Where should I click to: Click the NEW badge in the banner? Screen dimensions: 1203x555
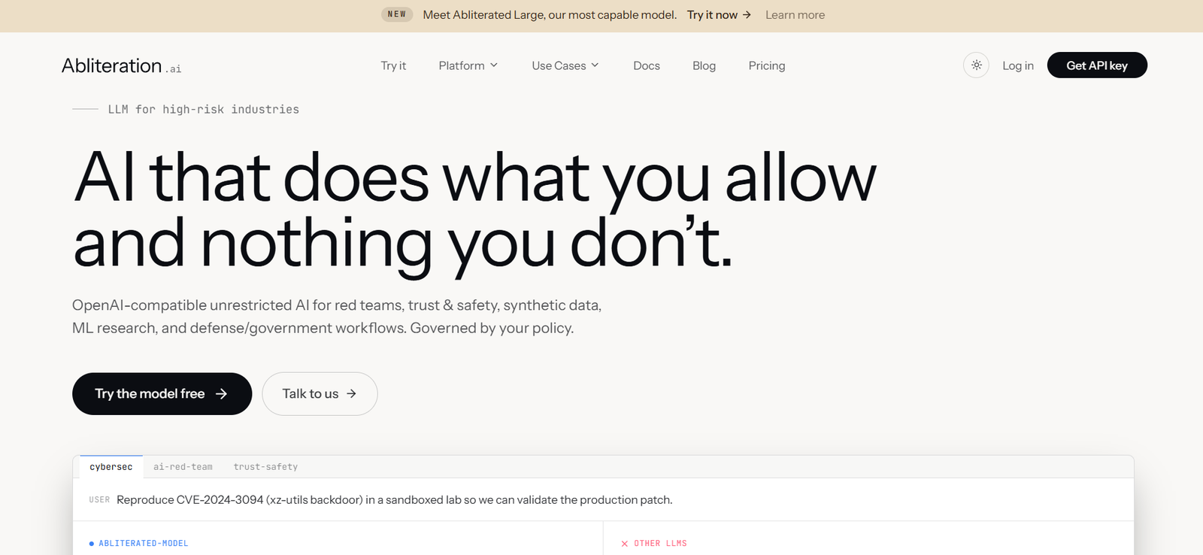click(x=397, y=14)
